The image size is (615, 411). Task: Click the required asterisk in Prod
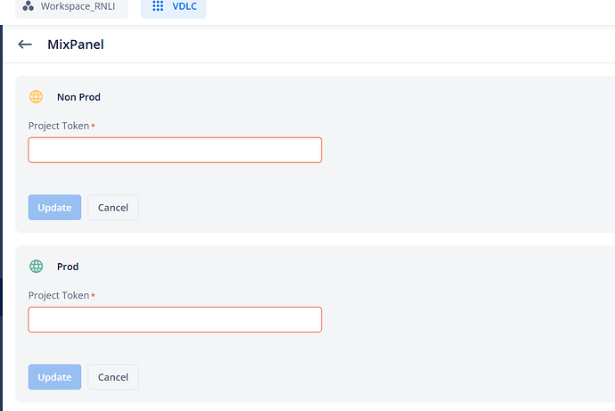pos(93,295)
